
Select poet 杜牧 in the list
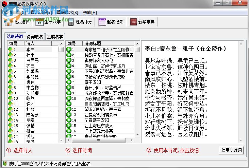point(30,109)
